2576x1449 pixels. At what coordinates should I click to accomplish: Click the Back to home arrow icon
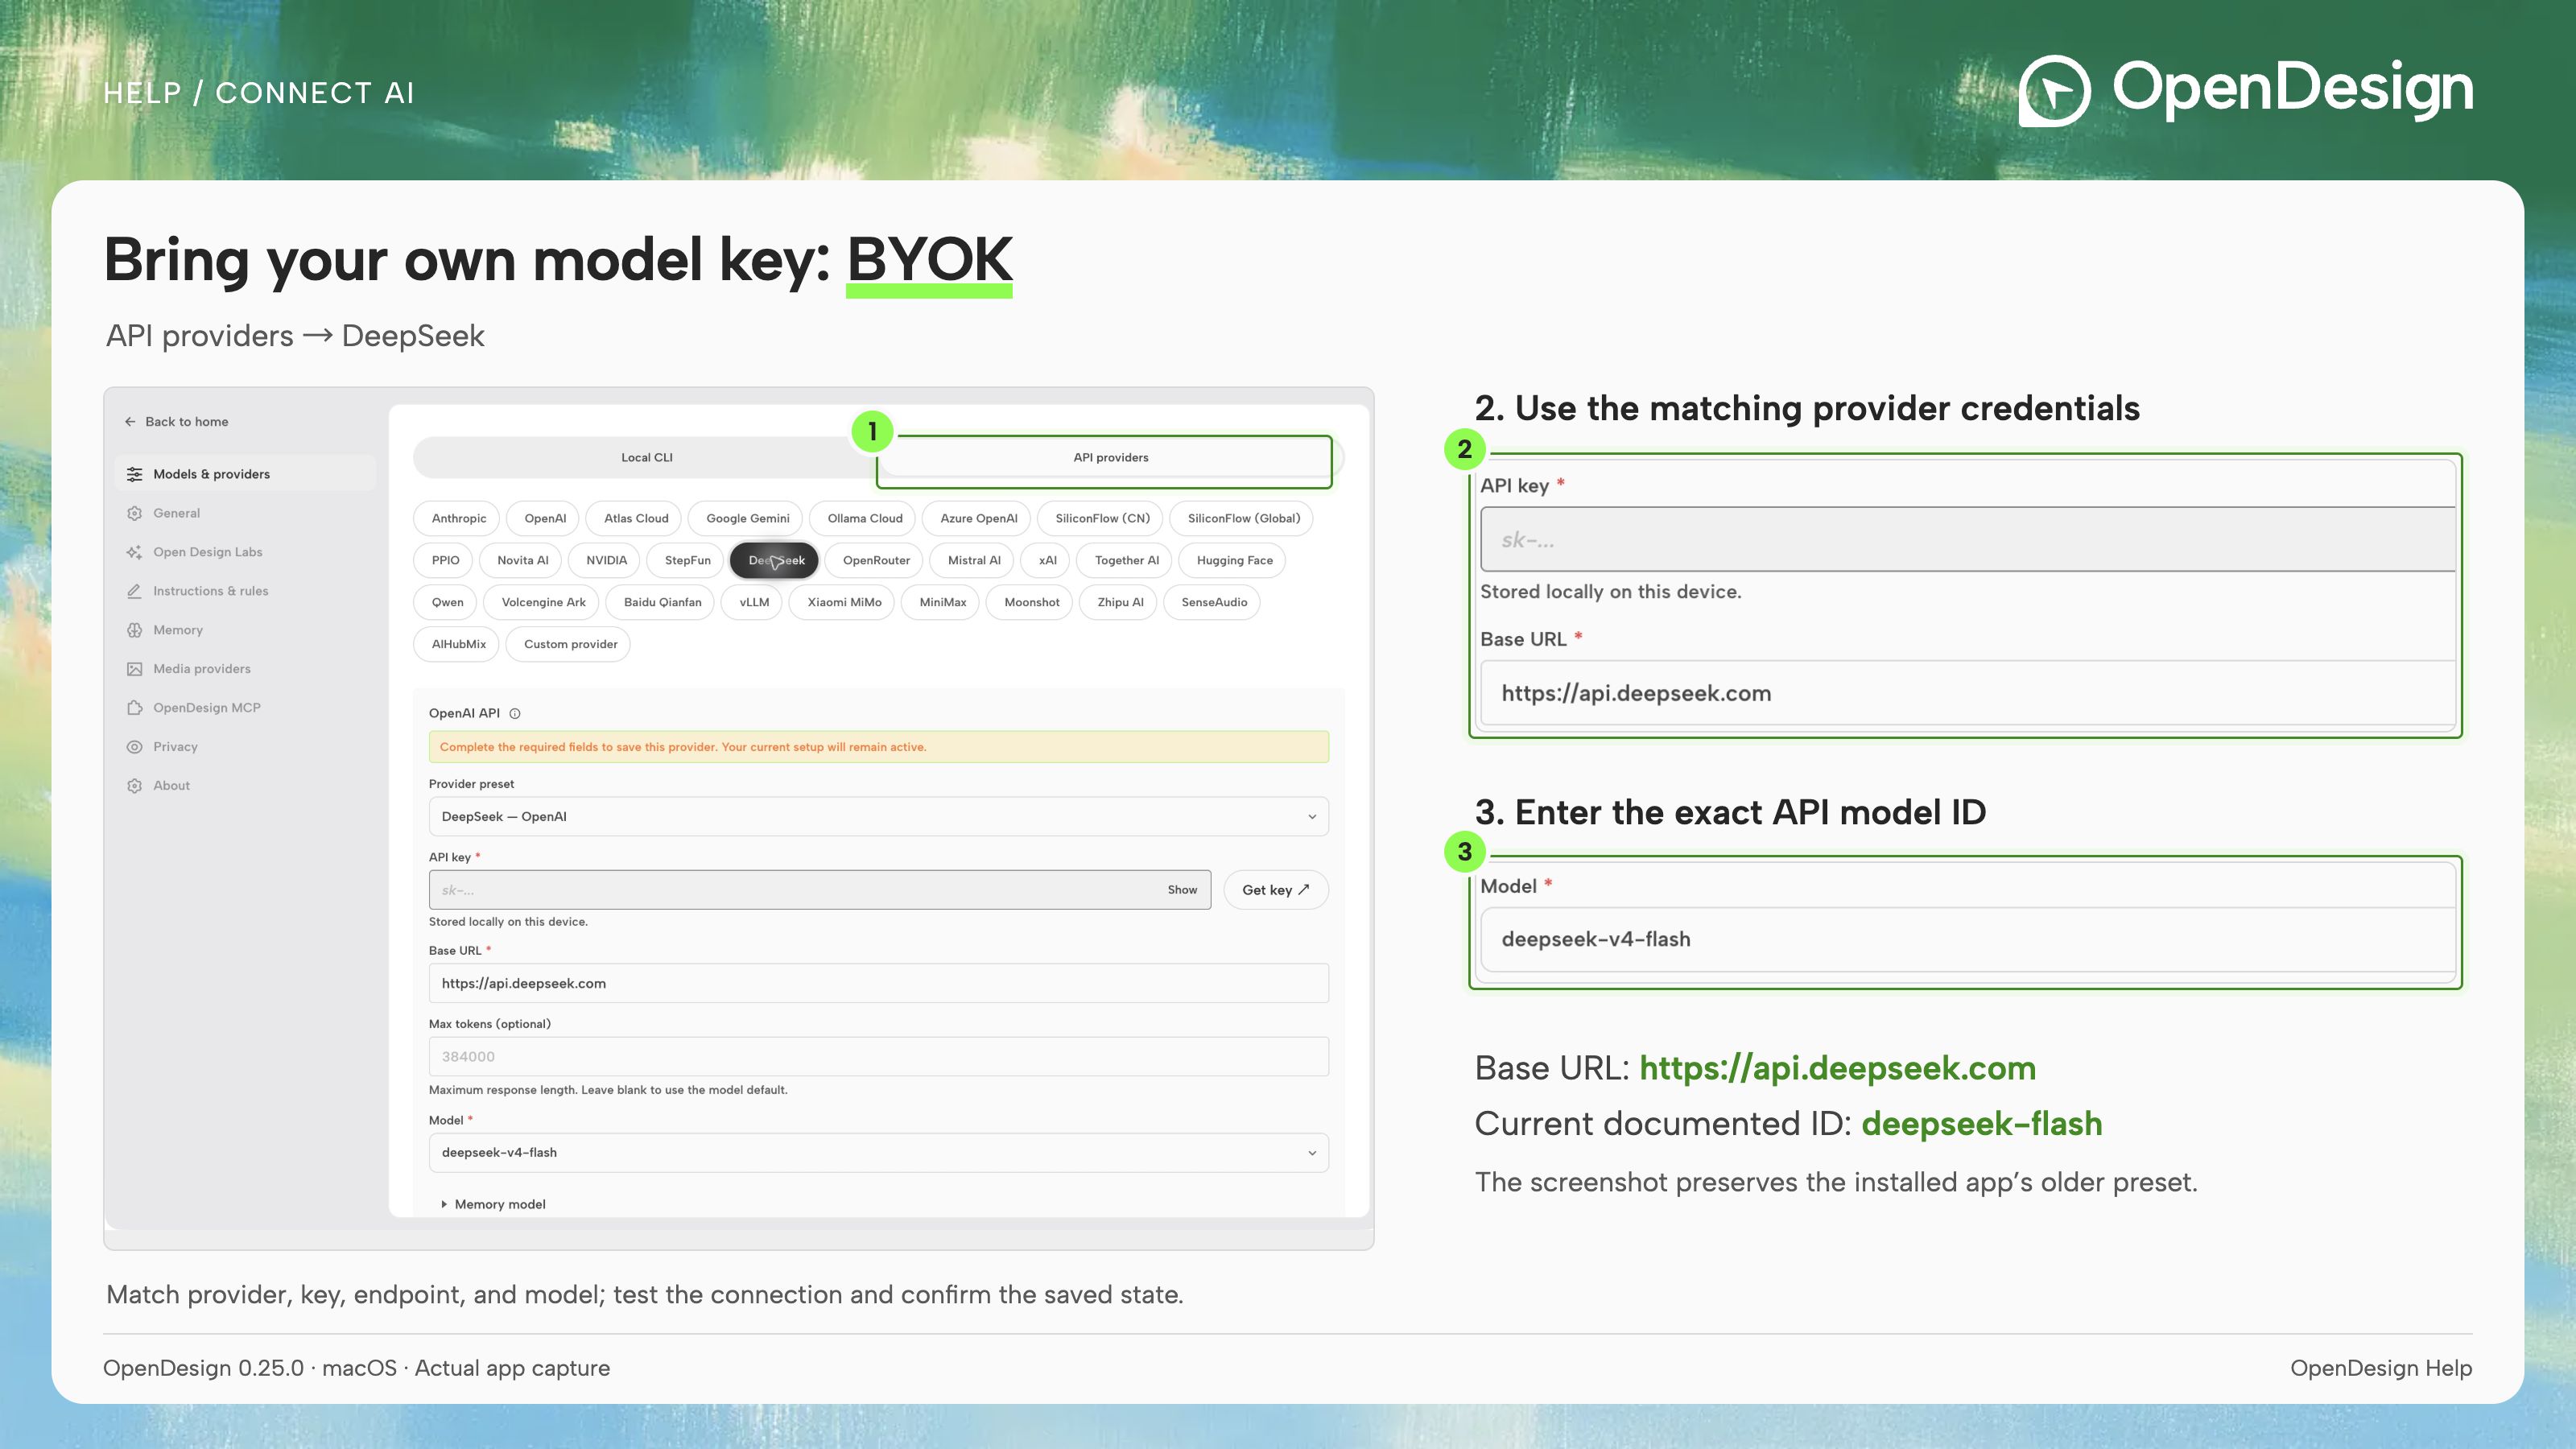click(x=130, y=421)
